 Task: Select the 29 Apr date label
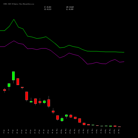click(48, 131)
